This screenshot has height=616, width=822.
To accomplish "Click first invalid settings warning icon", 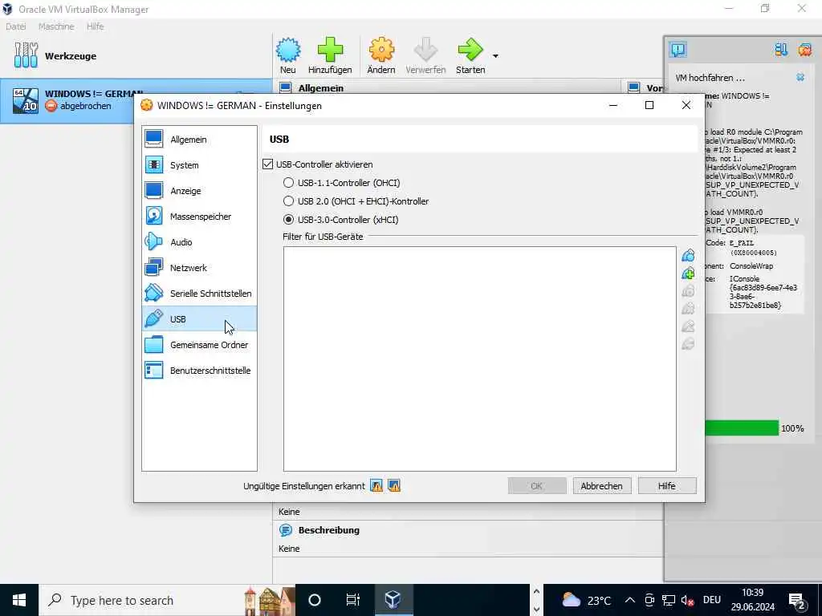I will (376, 485).
